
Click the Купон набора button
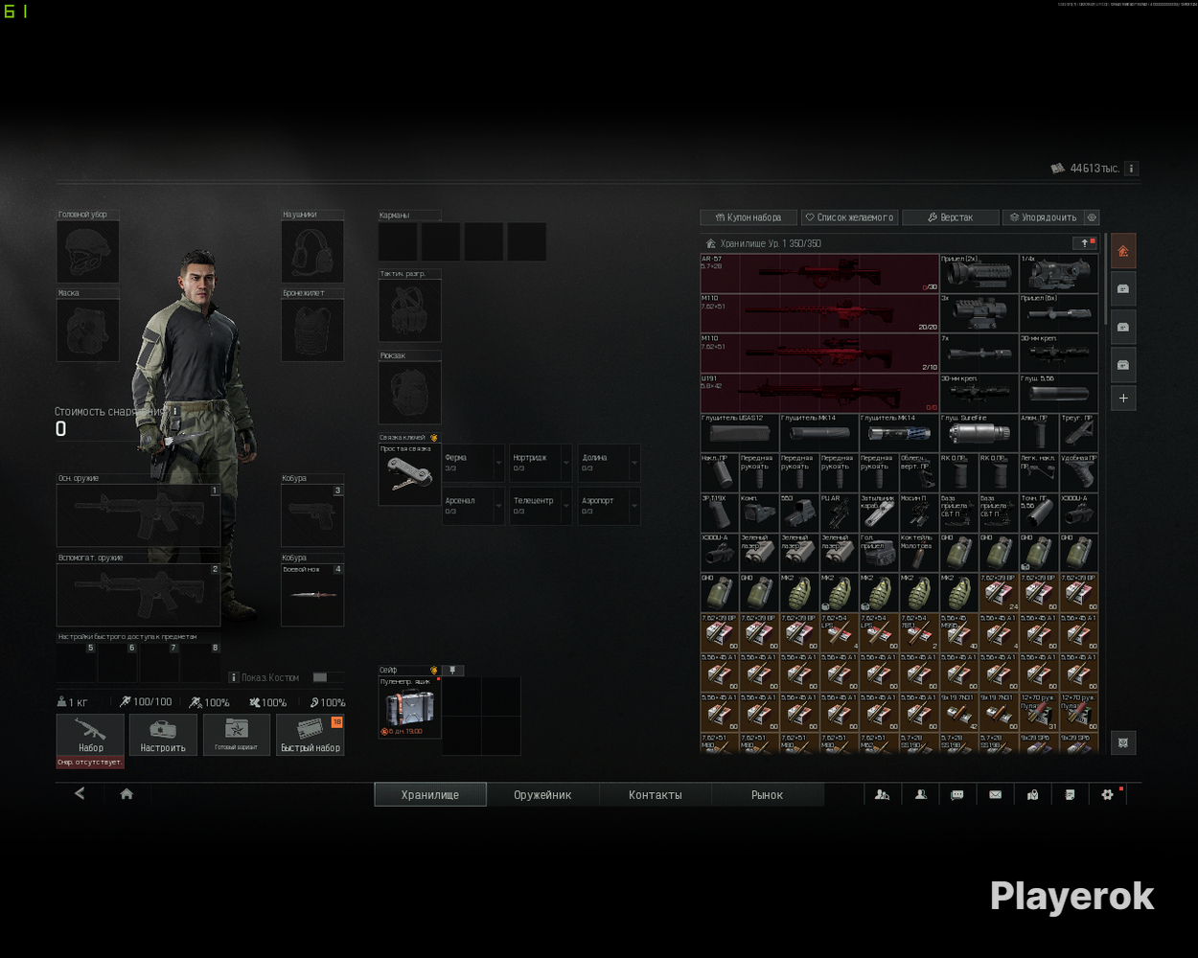click(x=748, y=217)
